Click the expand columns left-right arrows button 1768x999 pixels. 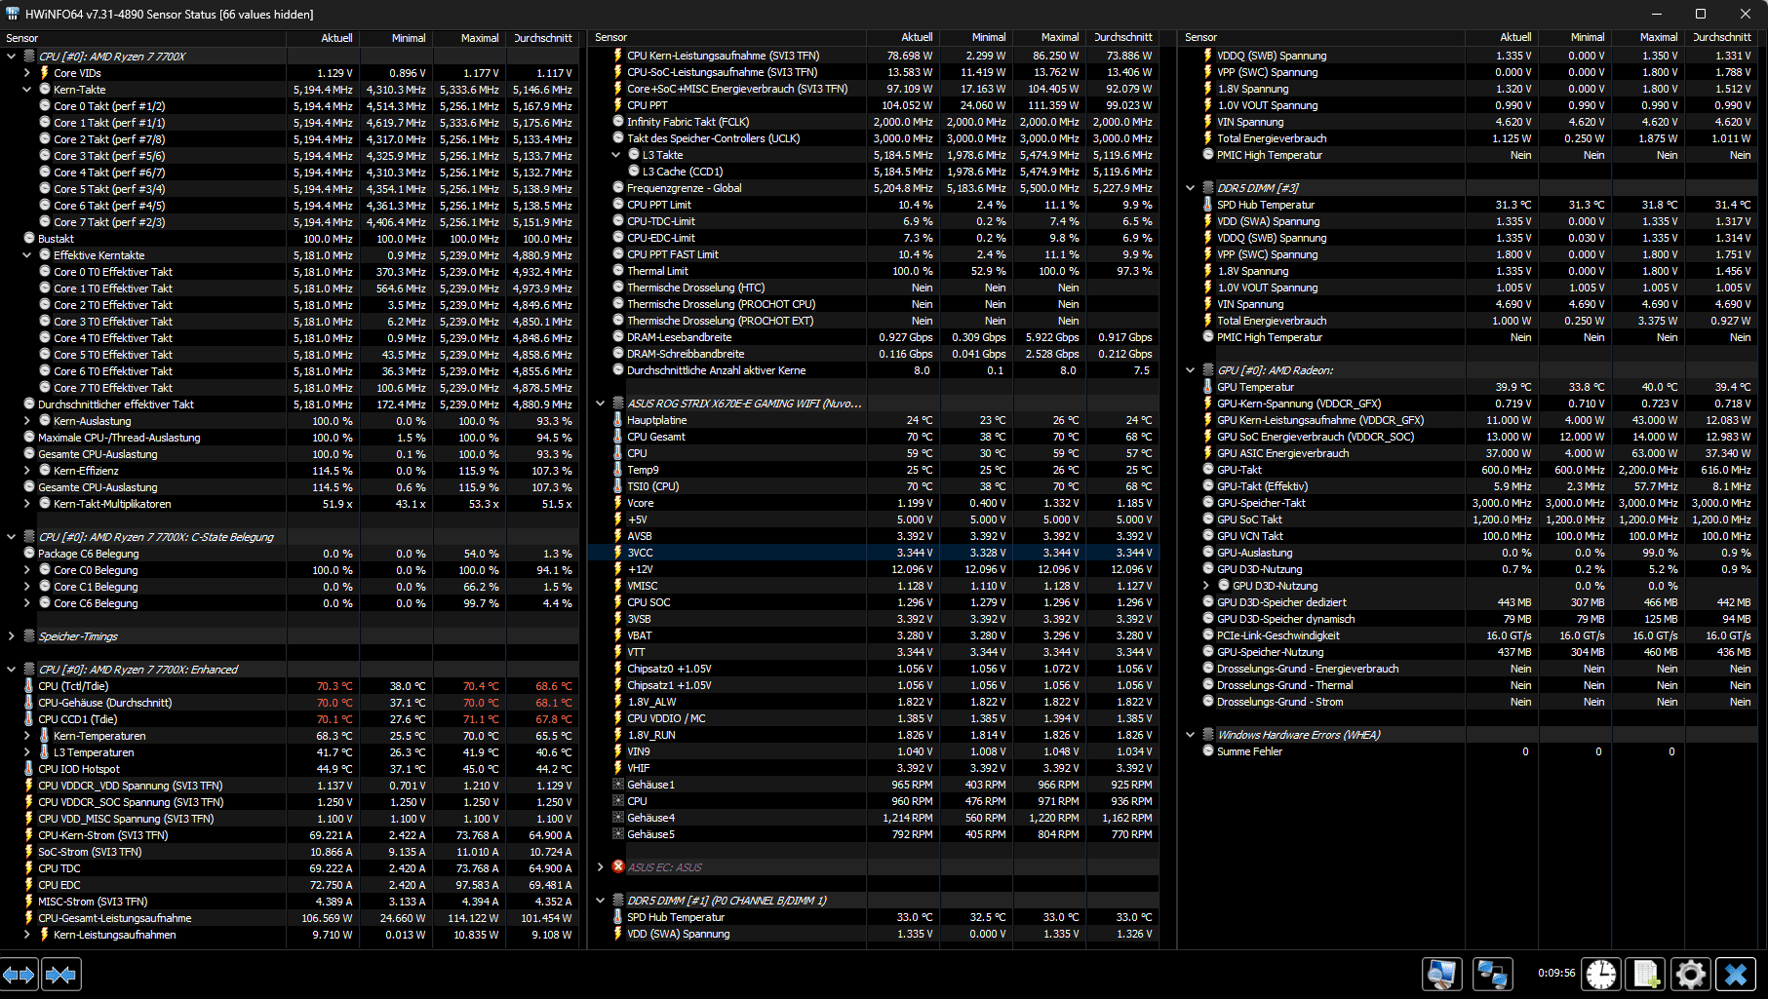[20, 974]
